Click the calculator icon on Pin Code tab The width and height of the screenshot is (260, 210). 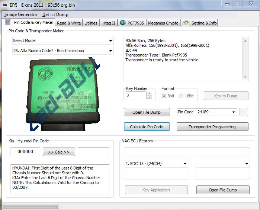tap(8, 22)
